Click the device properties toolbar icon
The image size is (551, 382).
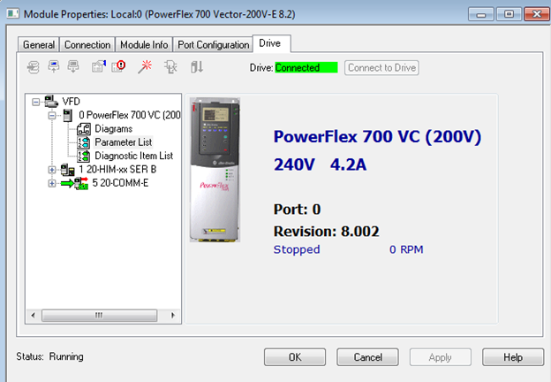[99, 66]
